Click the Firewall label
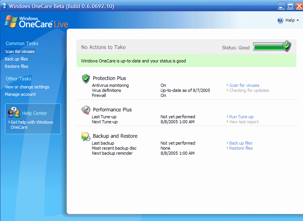The height and width of the screenshot is (221, 303). pyautogui.click(x=99, y=95)
